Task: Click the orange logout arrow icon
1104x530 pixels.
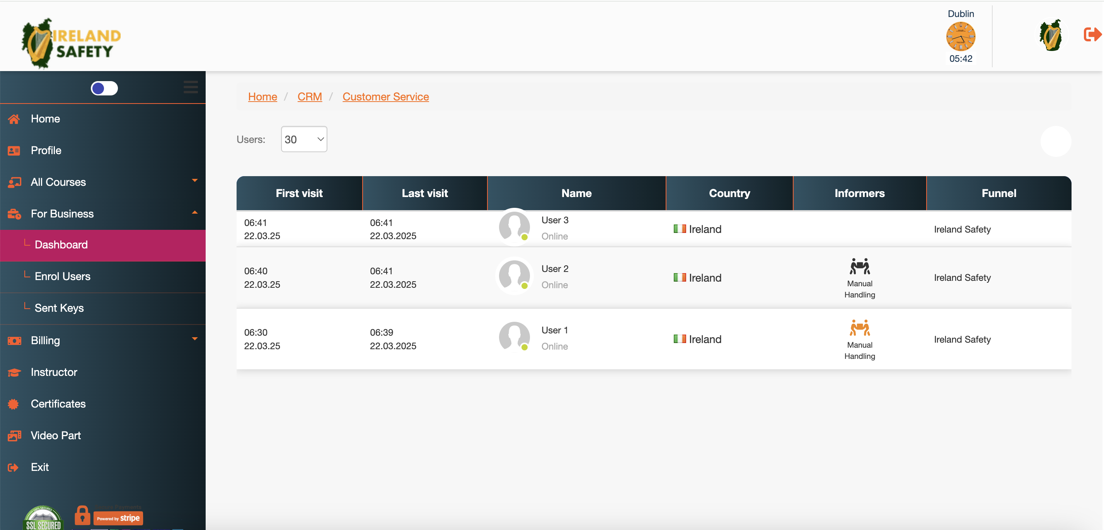Action: pos(1092,34)
